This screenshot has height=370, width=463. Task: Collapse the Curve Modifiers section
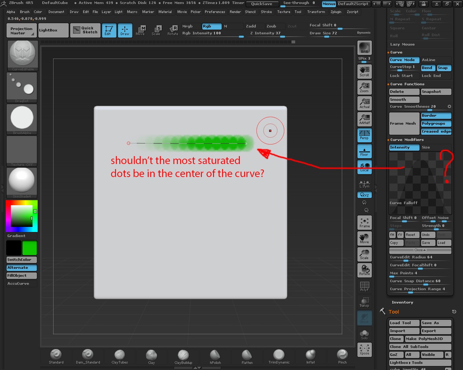coord(407,140)
